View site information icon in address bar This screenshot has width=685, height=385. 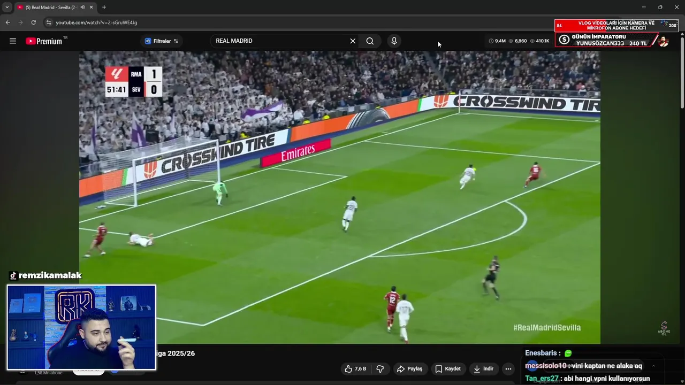49,22
